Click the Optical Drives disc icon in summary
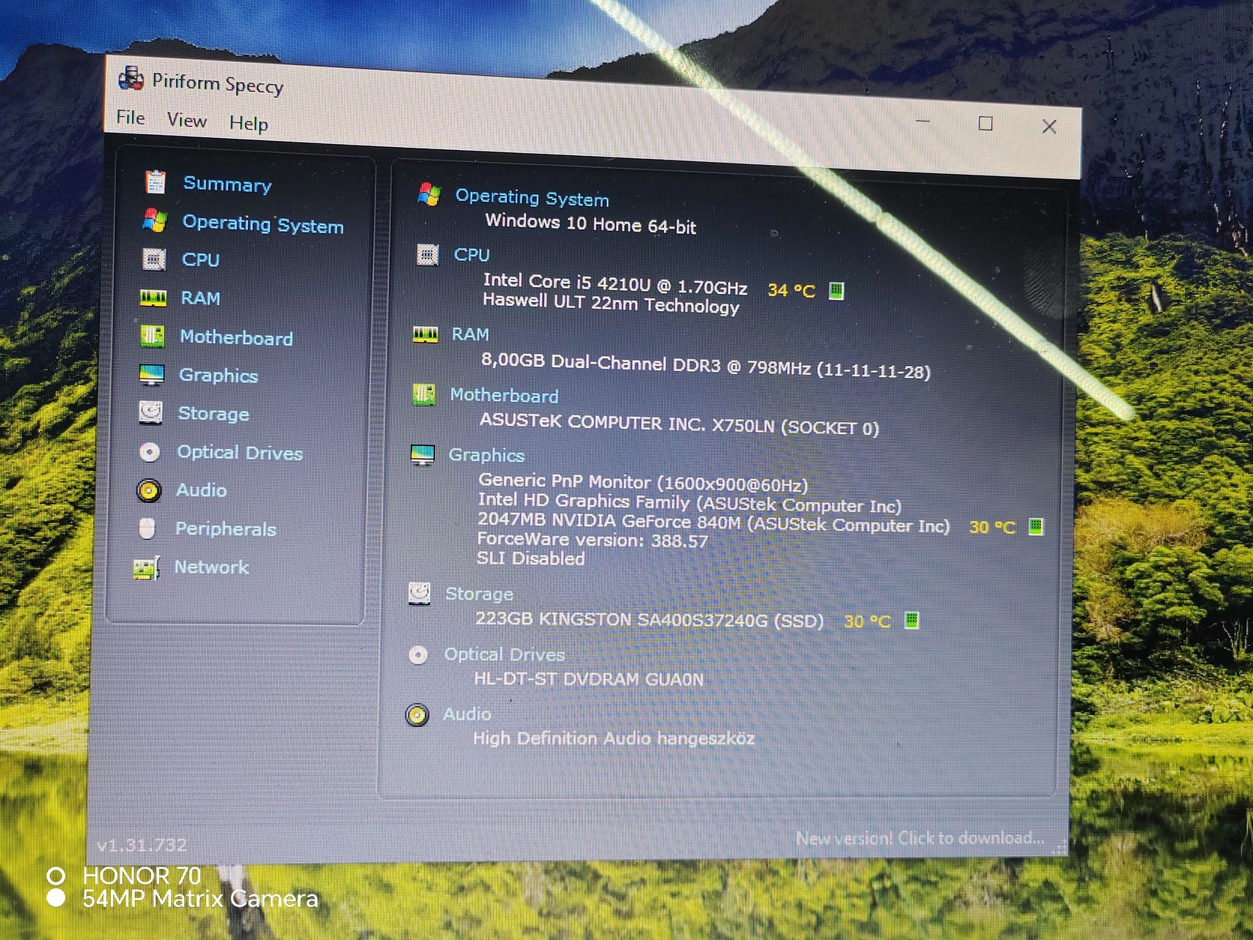 [x=418, y=654]
